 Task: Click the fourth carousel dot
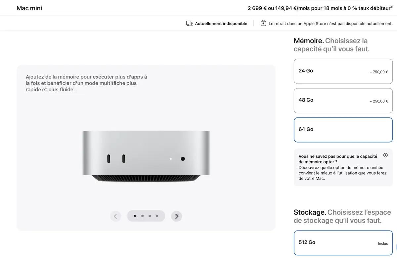(x=157, y=216)
